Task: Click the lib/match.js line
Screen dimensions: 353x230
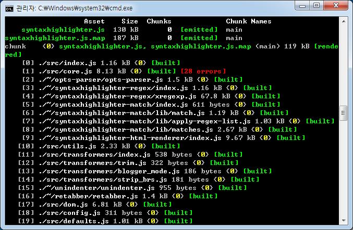Action: point(155,113)
